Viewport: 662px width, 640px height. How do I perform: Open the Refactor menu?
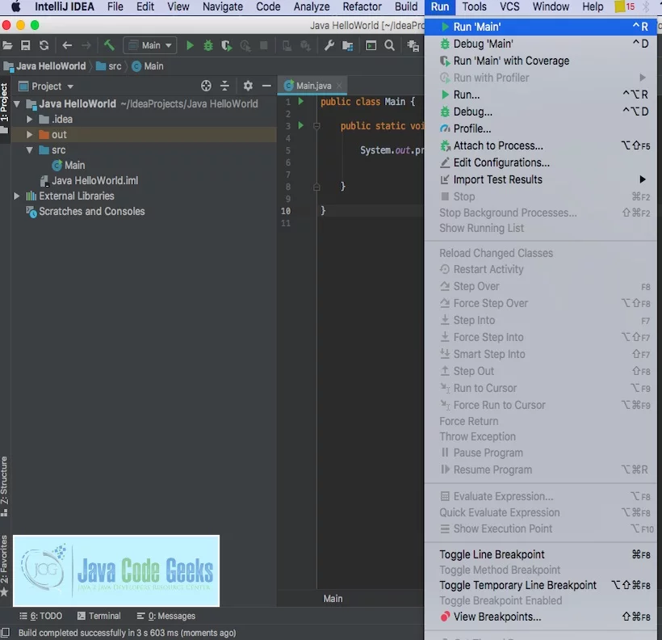(x=362, y=6)
